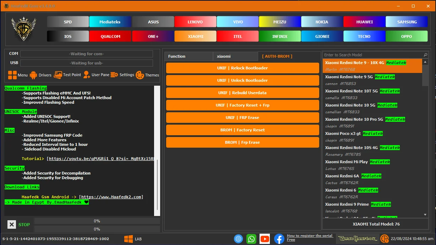Switch to the Function tab
The width and height of the screenshot is (436, 245).
(x=189, y=56)
